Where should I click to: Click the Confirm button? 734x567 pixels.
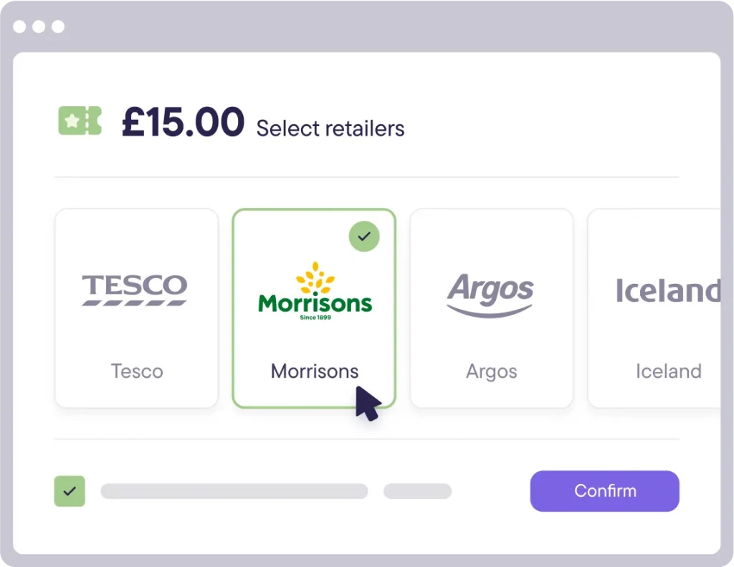(604, 491)
